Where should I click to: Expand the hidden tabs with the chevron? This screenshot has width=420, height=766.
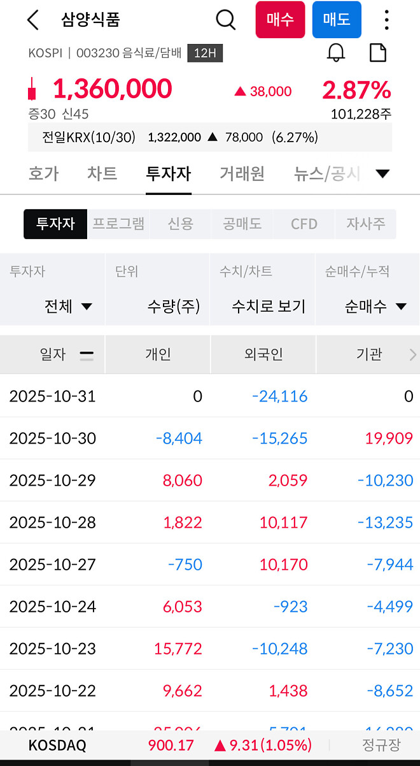click(x=383, y=173)
